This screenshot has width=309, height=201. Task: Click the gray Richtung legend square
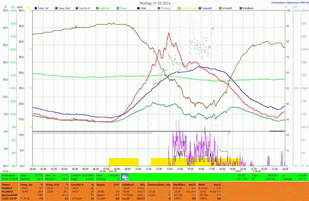pyautogui.click(x=159, y=8)
